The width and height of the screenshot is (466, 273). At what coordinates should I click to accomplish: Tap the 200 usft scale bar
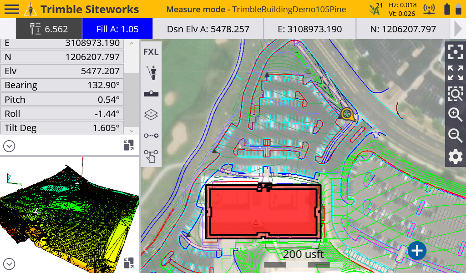tap(303, 258)
